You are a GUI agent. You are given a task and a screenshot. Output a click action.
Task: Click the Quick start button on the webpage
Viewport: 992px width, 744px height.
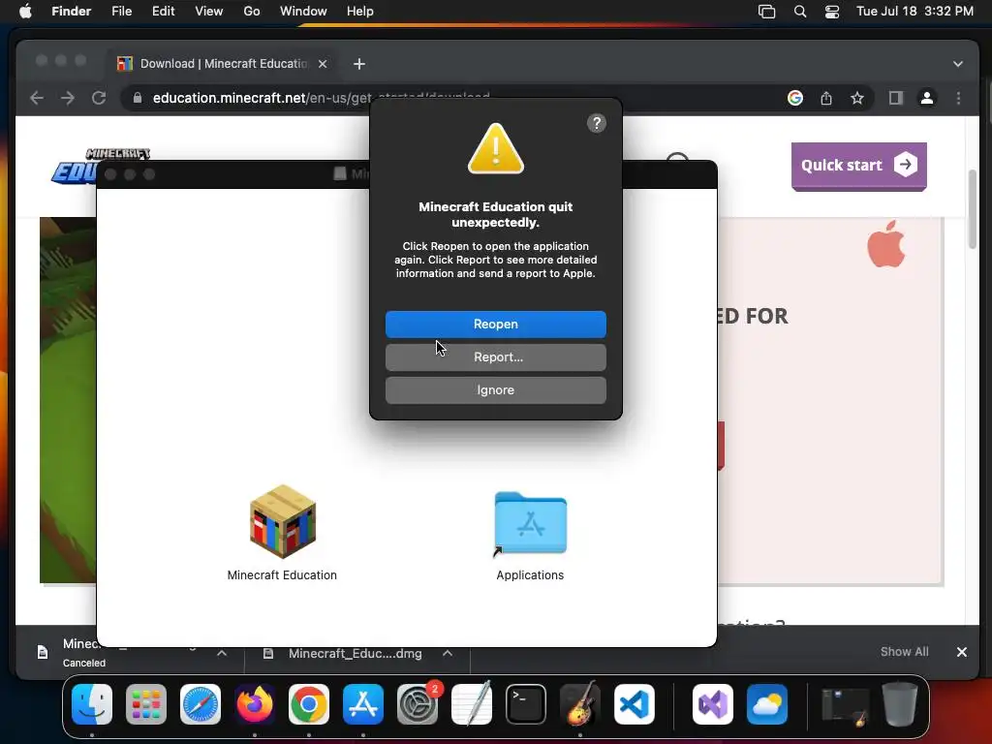(858, 166)
